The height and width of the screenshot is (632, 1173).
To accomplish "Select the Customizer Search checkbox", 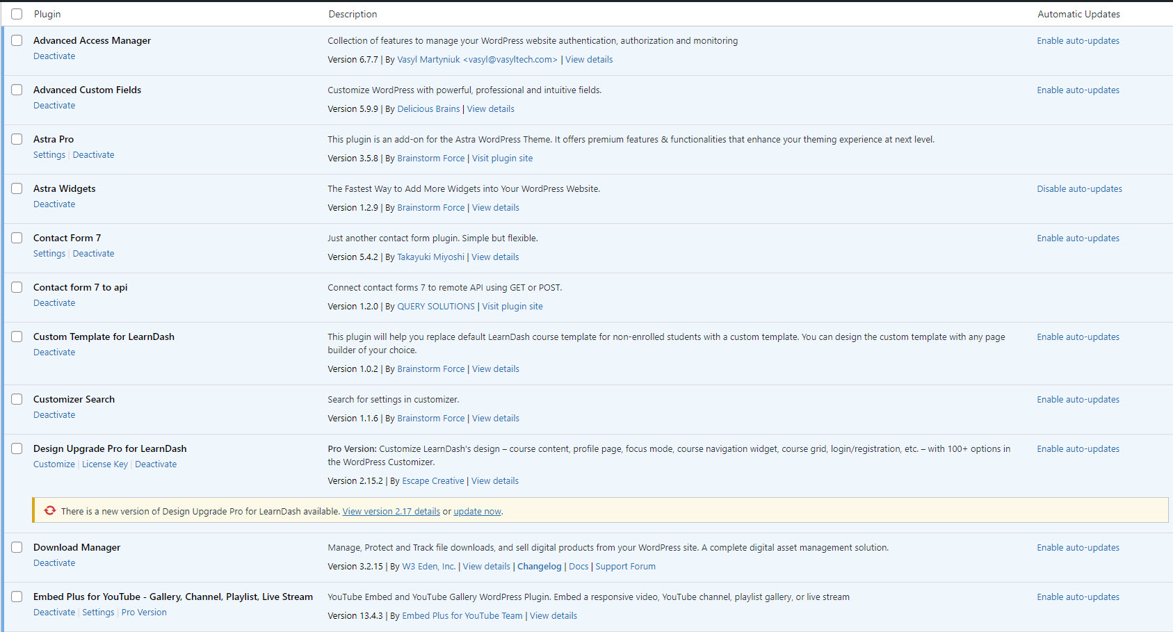I will point(17,399).
